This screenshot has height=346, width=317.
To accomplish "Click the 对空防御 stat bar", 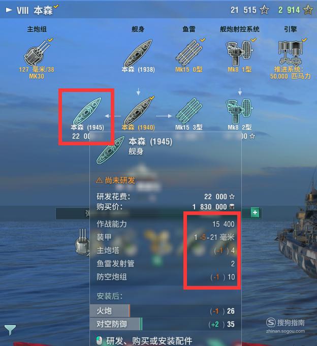I will [x=165, y=324].
